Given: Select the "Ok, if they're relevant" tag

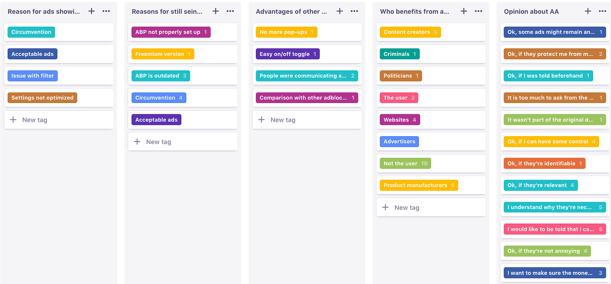Looking at the screenshot, I should [540, 185].
